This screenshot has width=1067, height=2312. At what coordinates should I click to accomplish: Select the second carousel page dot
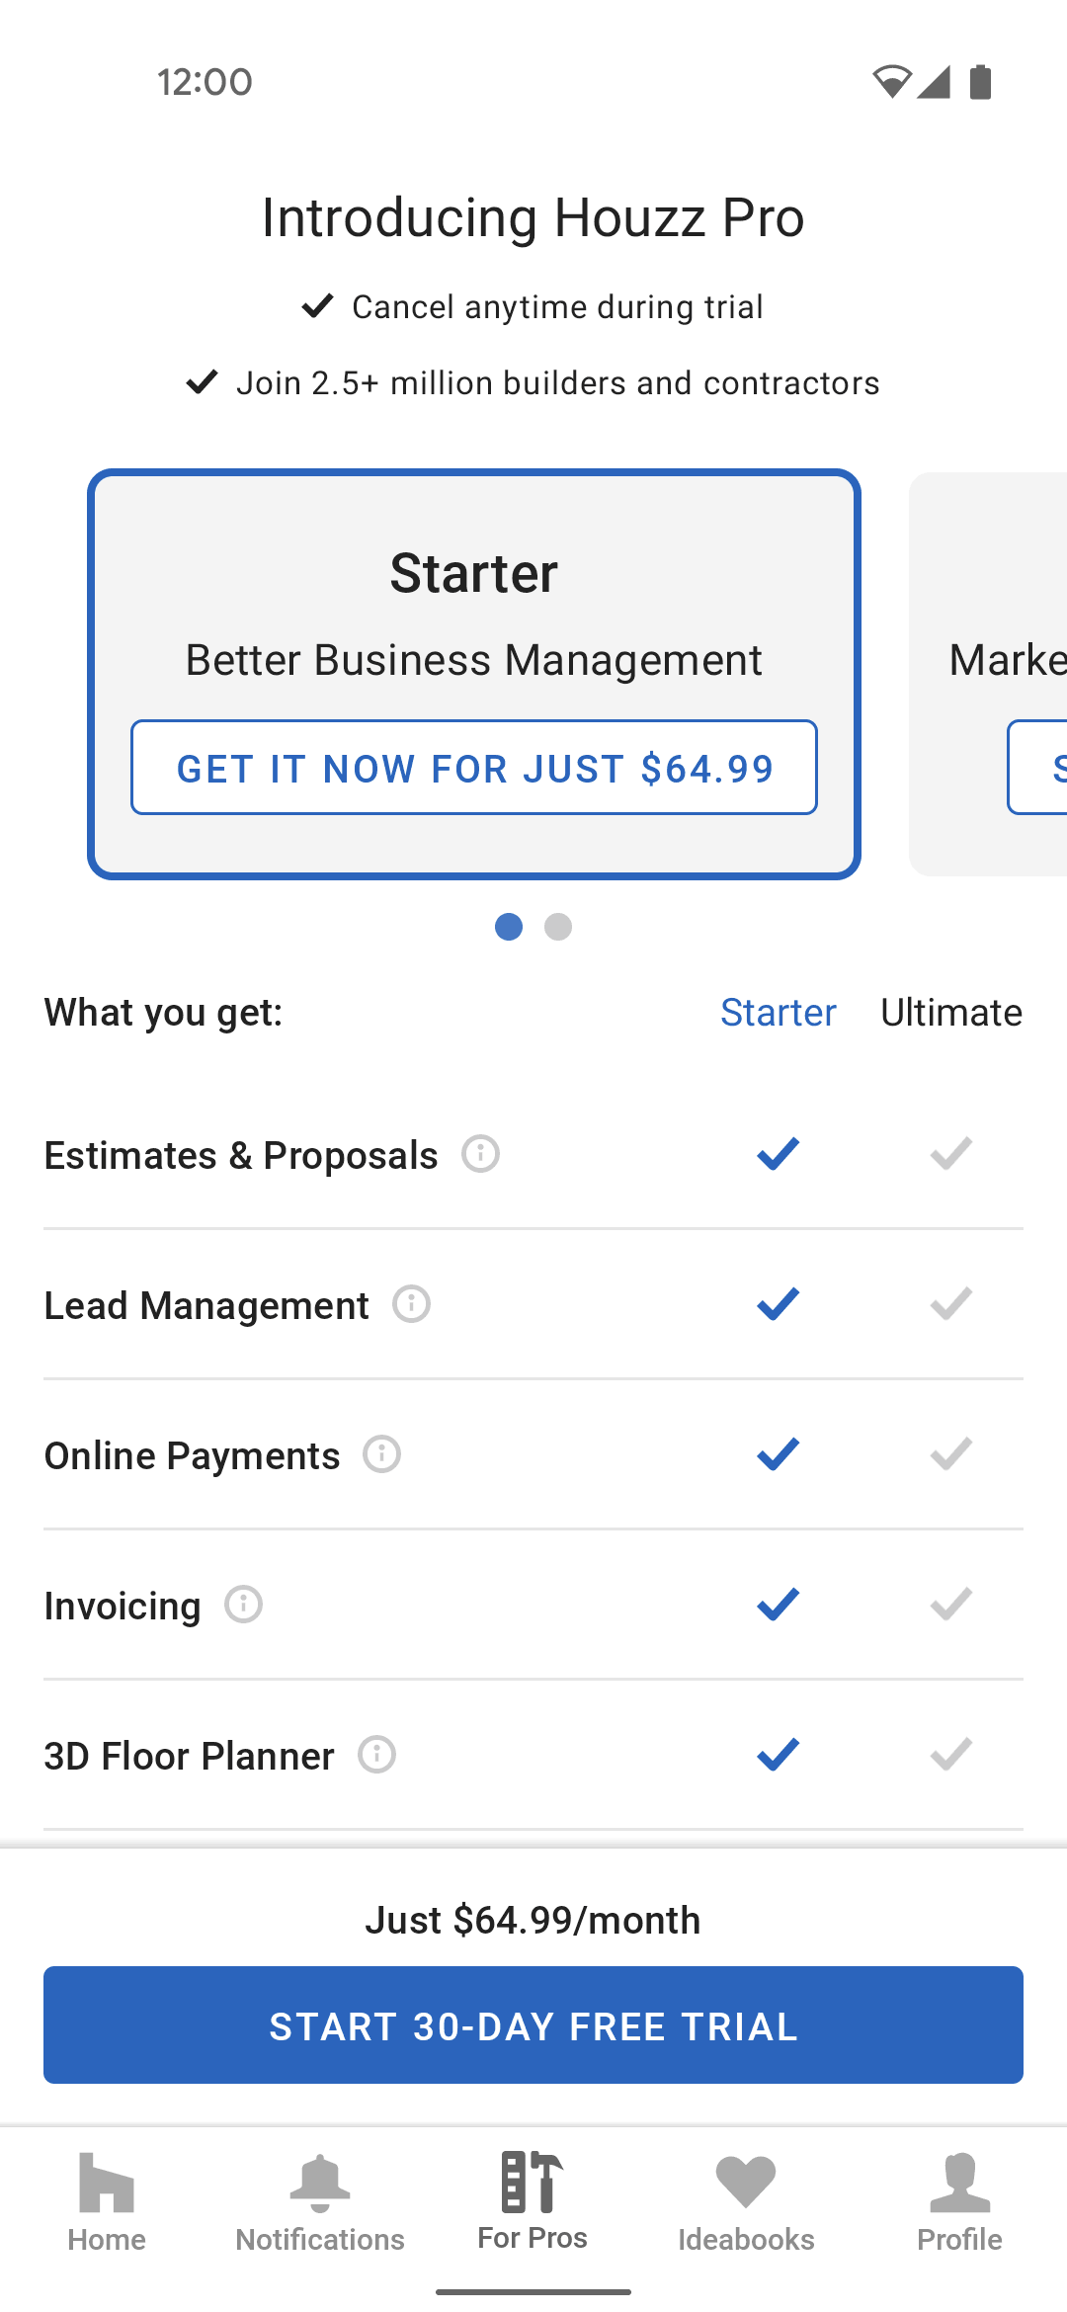558,927
